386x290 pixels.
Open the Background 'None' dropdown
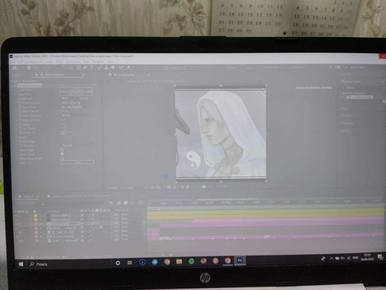tap(68, 98)
